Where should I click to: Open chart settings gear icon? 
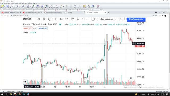pyautogui.click(x=120, y=19)
